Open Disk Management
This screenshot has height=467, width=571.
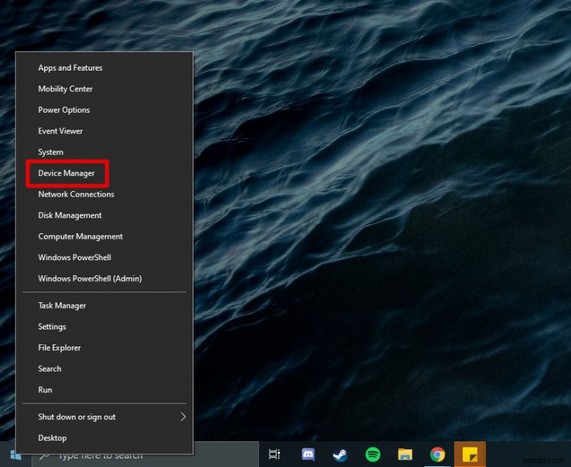point(69,215)
